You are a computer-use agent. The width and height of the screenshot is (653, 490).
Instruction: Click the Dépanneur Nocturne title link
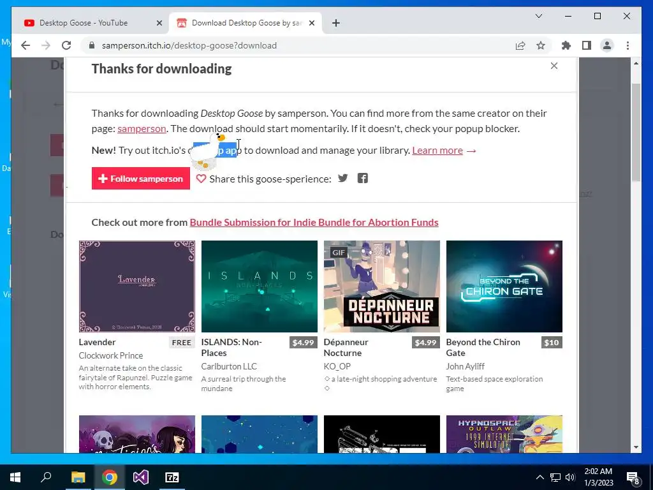346,348
